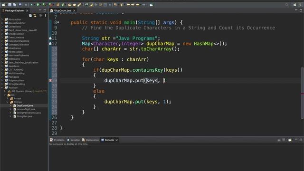Expand the ExceptionHandling project

coord(2,41)
